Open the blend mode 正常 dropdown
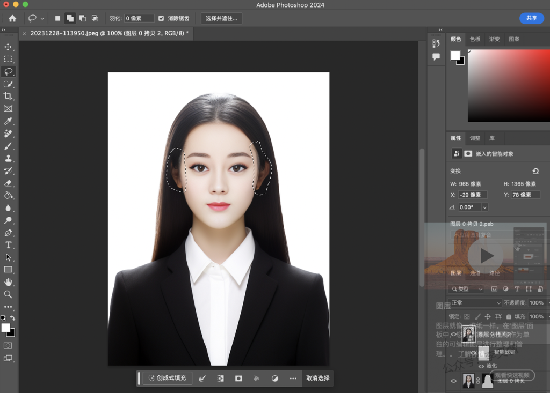This screenshot has width=550, height=393. pyautogui.click(x=475, y=303)
